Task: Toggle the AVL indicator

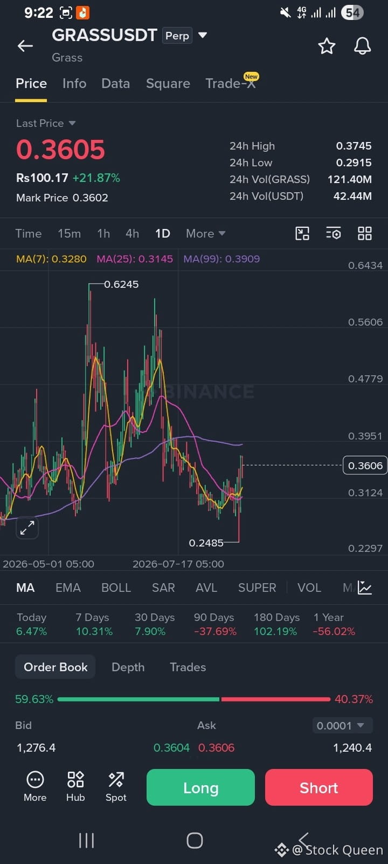Action: click(206, 588)
